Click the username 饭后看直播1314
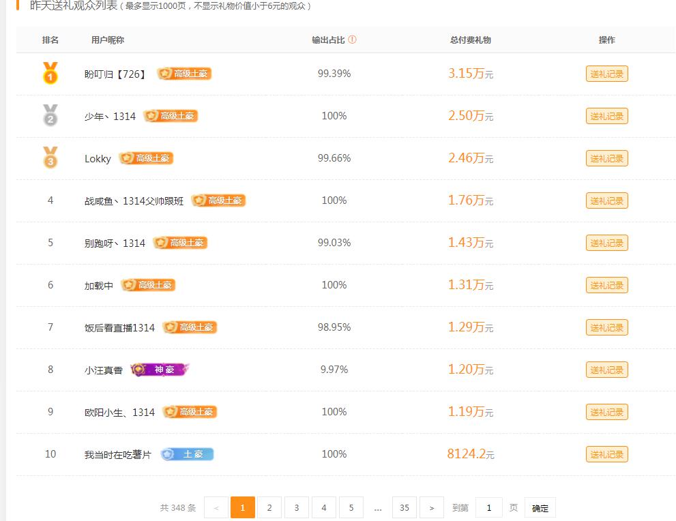The image size is (676, 521). pos(119,328)
